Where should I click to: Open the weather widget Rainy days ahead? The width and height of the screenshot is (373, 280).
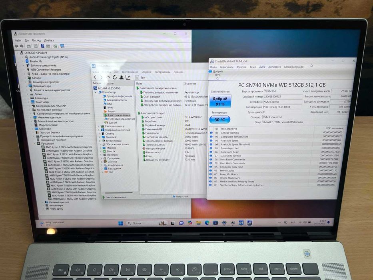pyautogui.click(x=52, y=223)
